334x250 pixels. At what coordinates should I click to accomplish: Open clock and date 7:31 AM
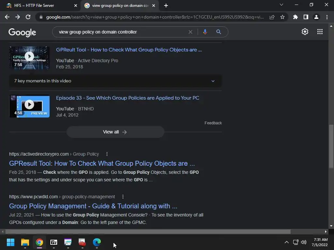click(320, 242)
